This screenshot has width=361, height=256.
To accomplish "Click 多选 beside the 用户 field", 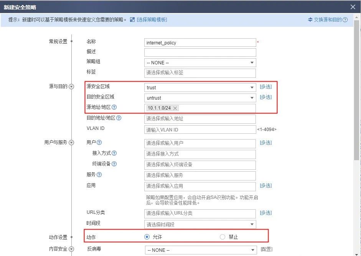I will click(x=266, y=143).
